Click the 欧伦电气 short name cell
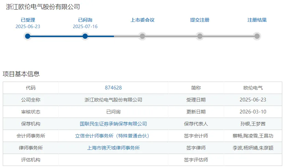The height and width of the screenshot is (168, 285). [x=253, y=88]
